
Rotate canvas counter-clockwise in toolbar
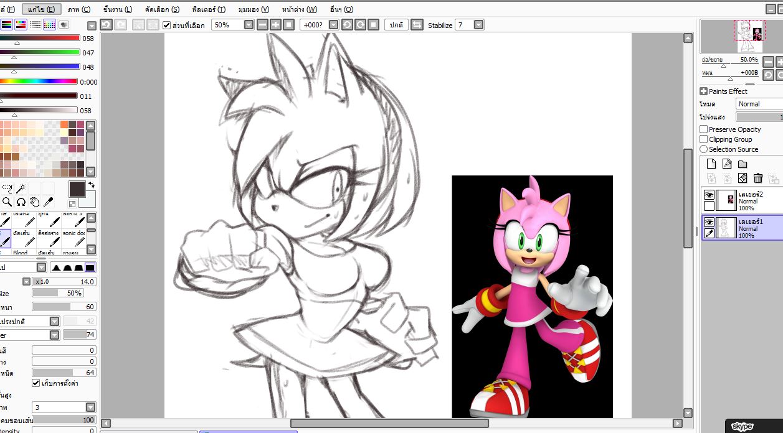click(346, 24)
